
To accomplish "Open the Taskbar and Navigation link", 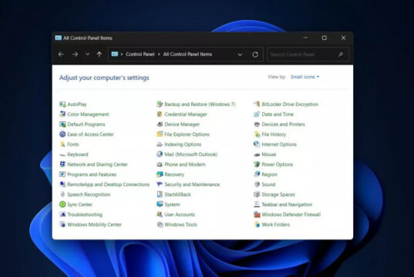I will (x=287, y=205).
